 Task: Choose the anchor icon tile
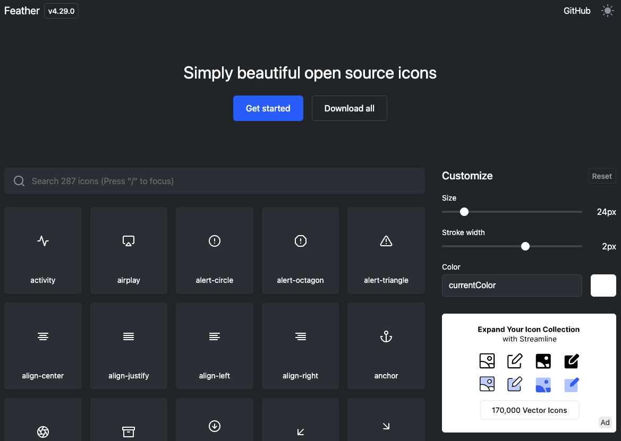coord(386,345)
